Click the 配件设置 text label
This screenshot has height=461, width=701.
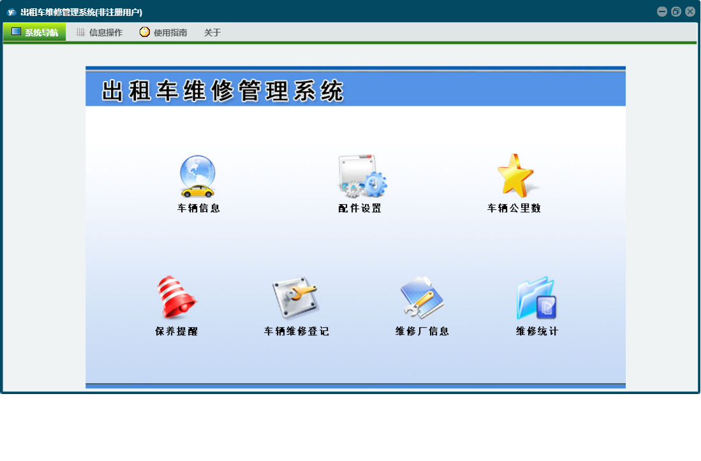tap(360, 208)
